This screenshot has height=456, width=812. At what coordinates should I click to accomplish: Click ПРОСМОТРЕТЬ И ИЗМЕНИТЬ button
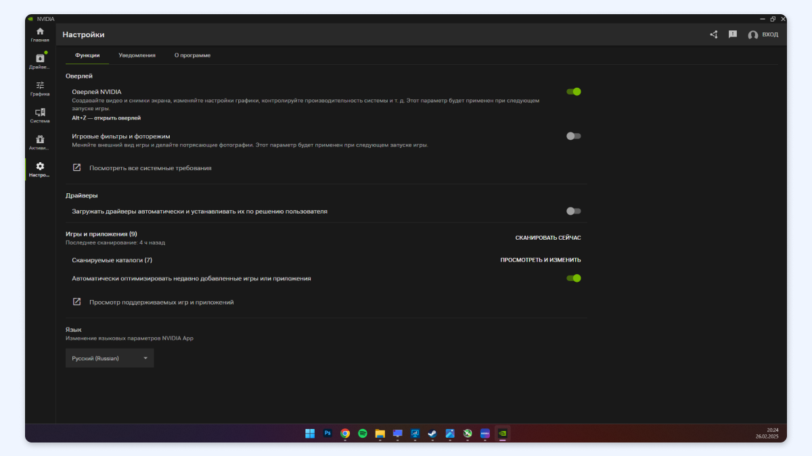tap(541, 259)
